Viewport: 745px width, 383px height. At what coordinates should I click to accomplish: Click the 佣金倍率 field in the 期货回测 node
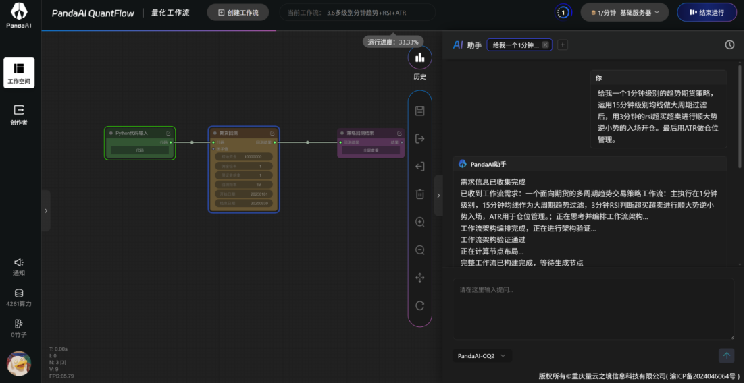point(244,166)
